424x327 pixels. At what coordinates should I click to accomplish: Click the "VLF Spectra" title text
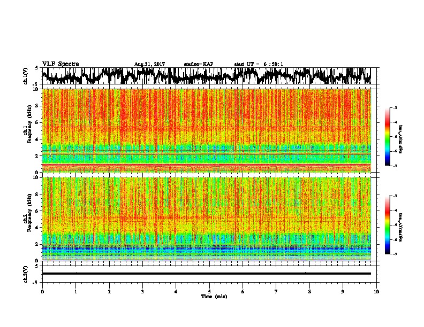[60, 64]
